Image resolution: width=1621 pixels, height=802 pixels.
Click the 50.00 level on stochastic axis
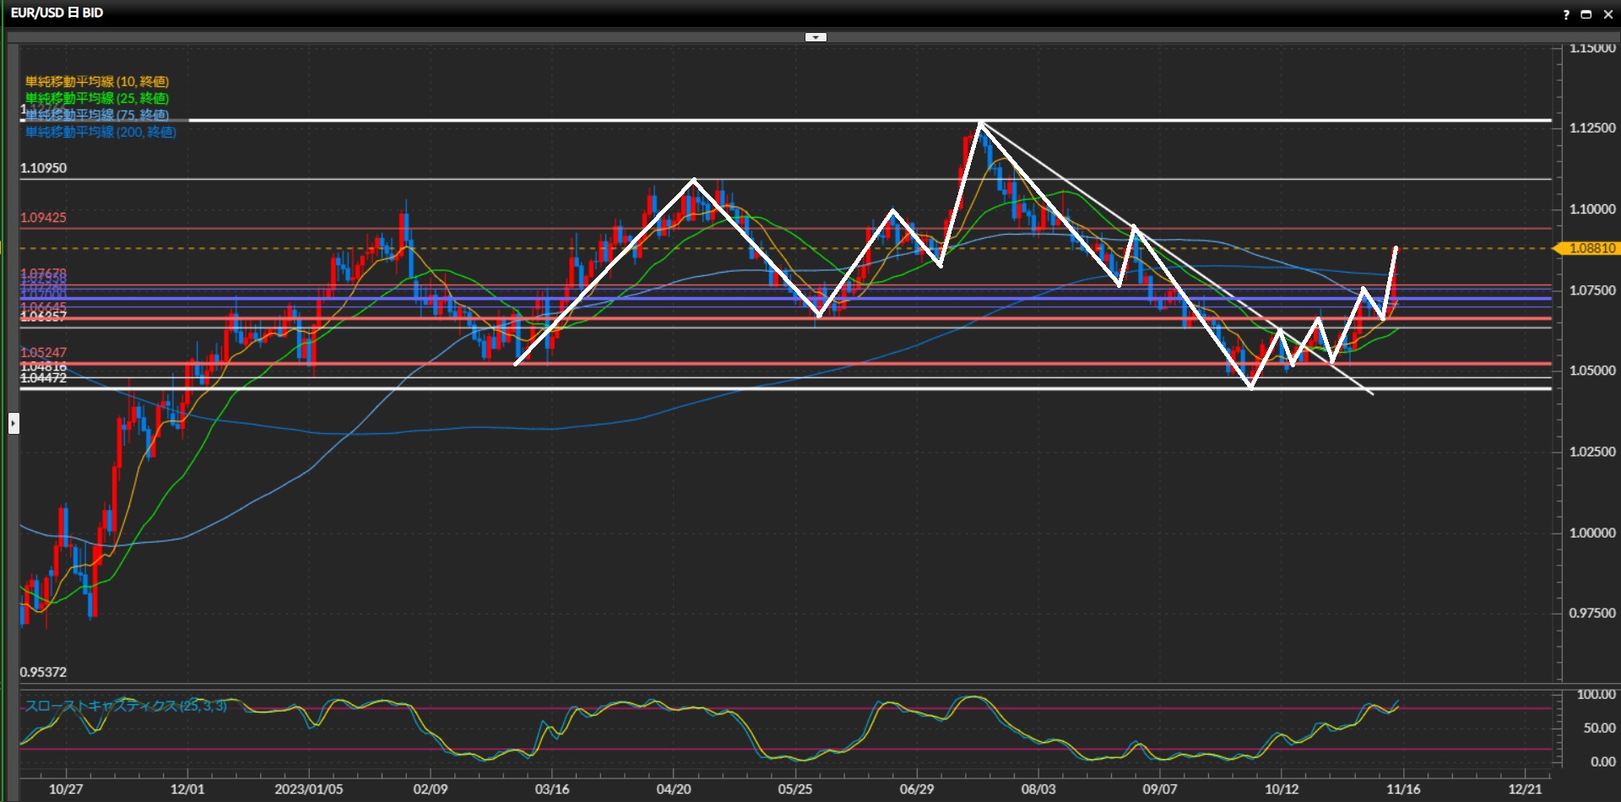1599,728
